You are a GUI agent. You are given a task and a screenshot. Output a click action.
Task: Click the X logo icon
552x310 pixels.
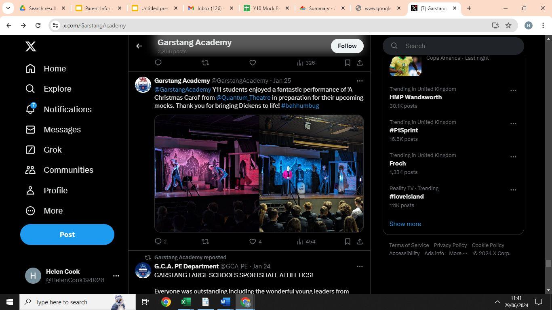coord(31,46)
